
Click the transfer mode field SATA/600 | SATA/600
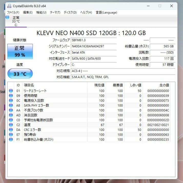pos(94,59)
